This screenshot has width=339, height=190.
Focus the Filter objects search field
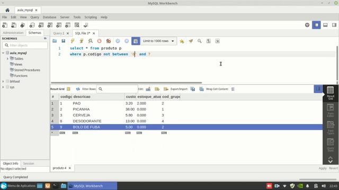pyautogui.click(x=25, y=45)
